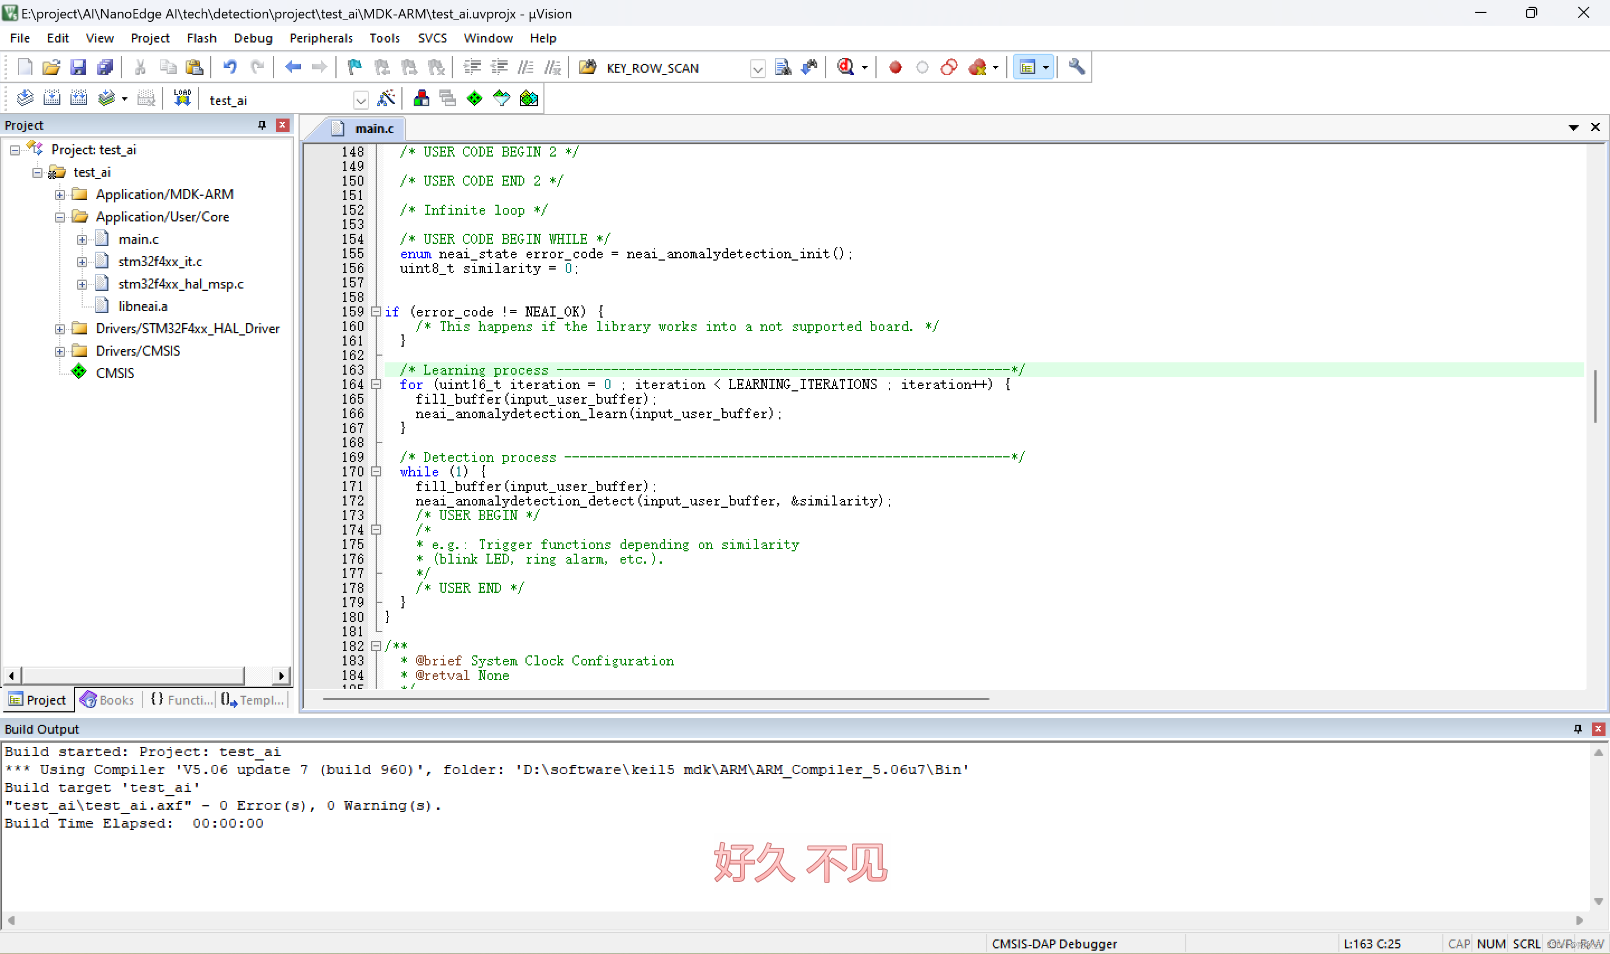Open the Flash menu
The width and height of the screenshot is (1610, 954).
pyautogui.click(x=201, y=38)
